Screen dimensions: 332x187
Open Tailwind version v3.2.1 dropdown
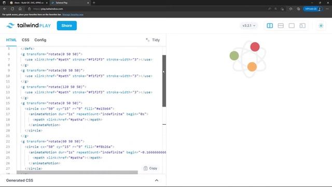(249, 25)
